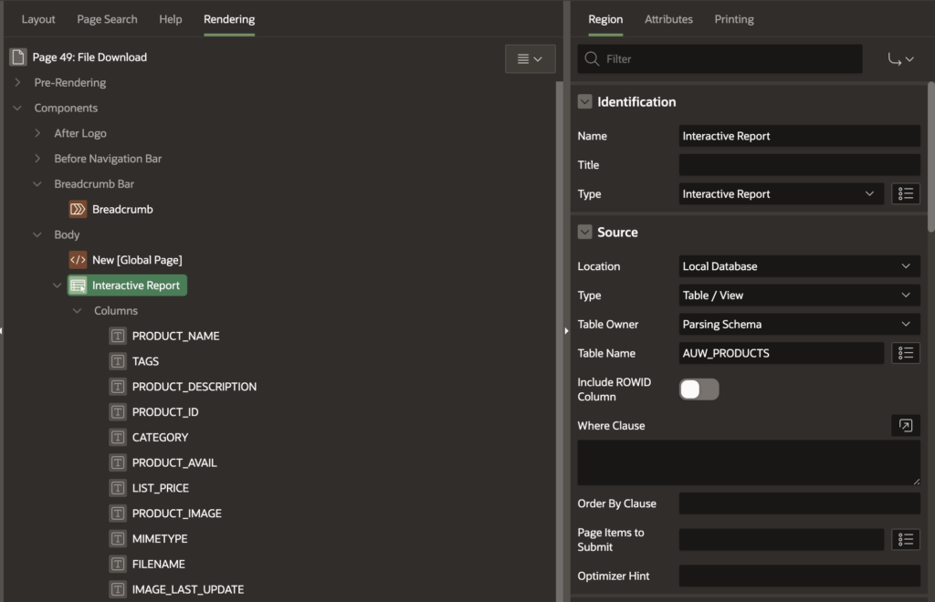This screenshot has width=935, height=602.
Task: Open the Where Clause code editor icon
Action: tap(904, 425)
